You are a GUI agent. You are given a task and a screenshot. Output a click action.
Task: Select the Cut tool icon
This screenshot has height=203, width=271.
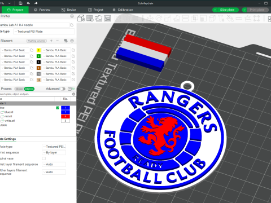(185, 19)
